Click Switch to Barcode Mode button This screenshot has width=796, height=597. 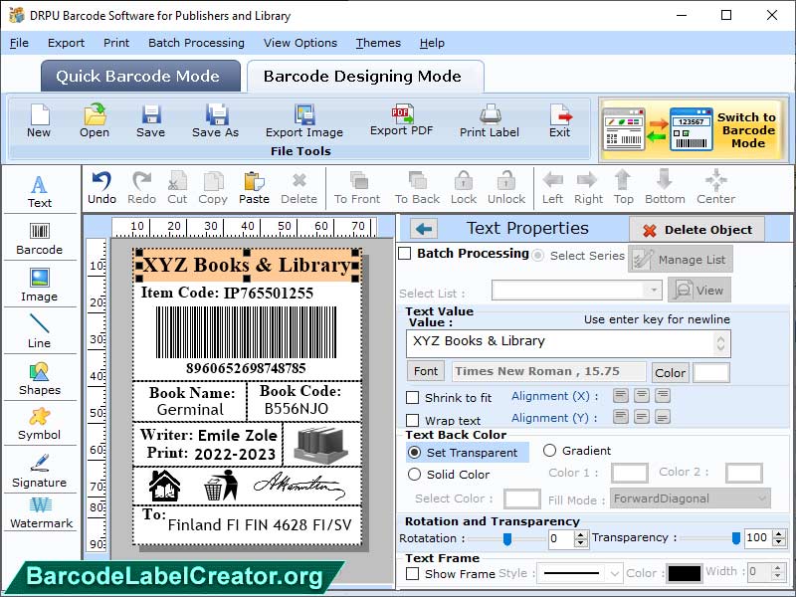click(694, 130)
